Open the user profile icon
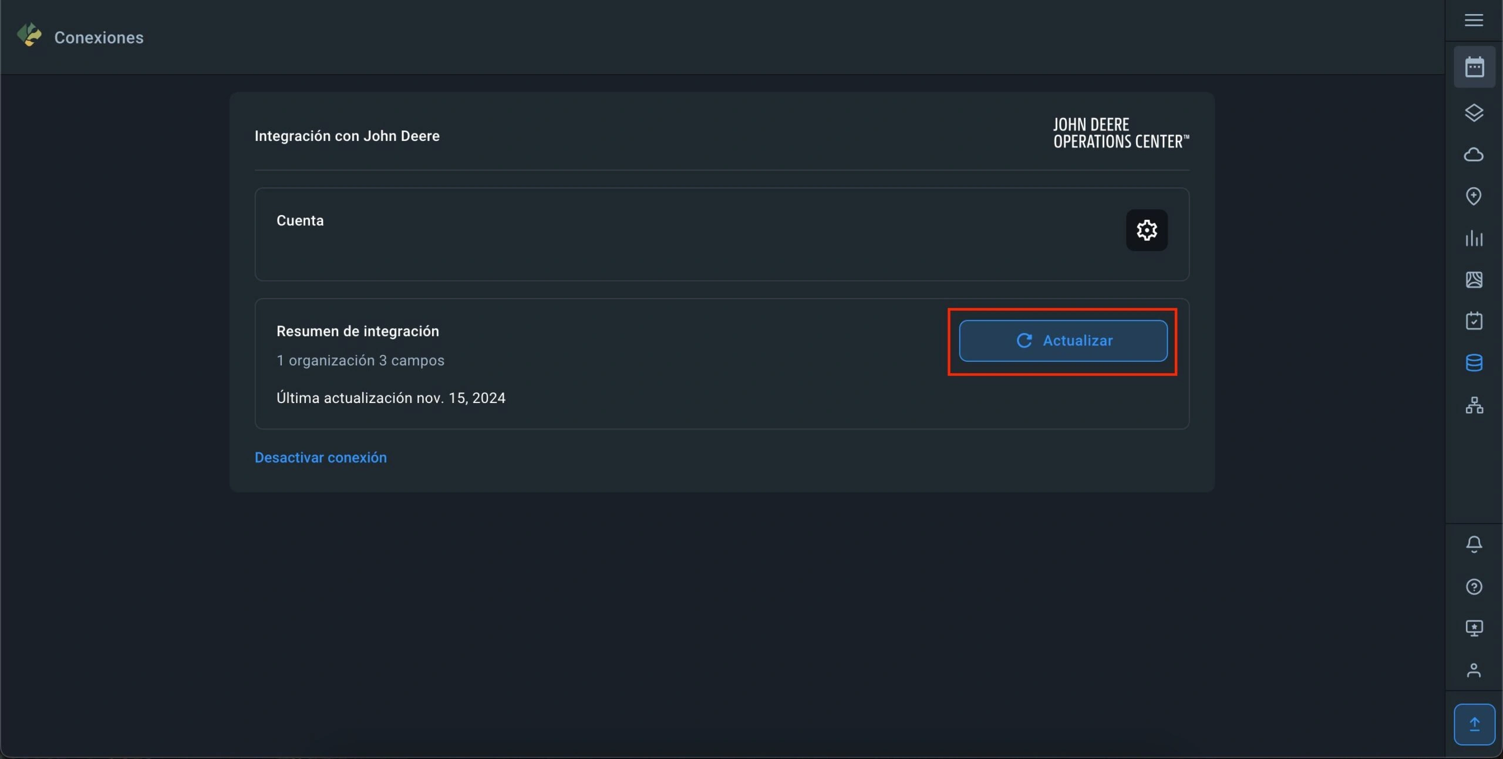The image size is (1503, 759). (1474, 670)
